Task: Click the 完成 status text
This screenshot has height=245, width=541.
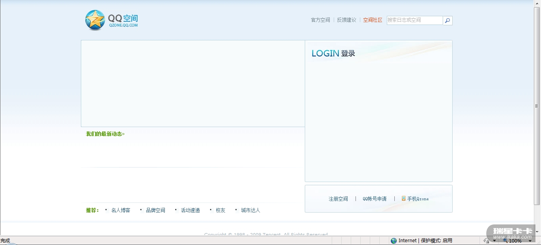Action: [x=5, y=241]
